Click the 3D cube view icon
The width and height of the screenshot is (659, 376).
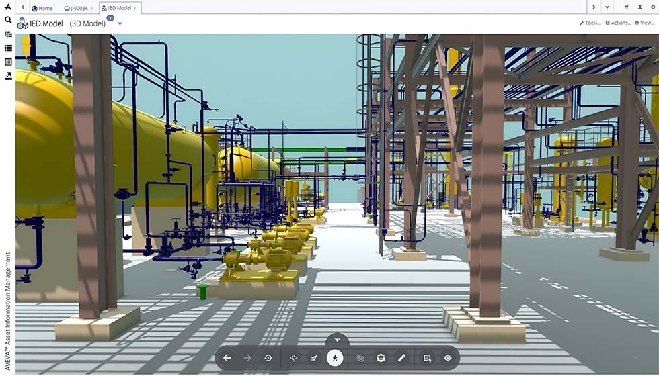point(381,358)
